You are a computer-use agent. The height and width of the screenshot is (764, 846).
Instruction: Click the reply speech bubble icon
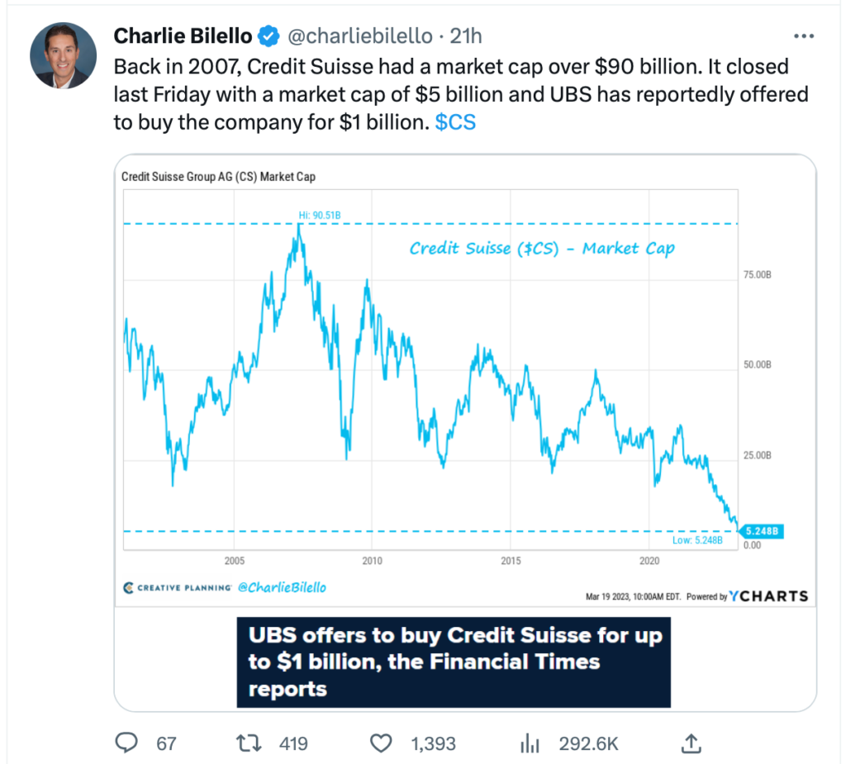pyautogui.click(x=126, y=743)
